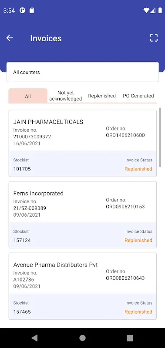The image size is (165, 348).
Task: Open the JAIN PHARMACEUTICALS invoice card
Action: (x=83, y=144)
